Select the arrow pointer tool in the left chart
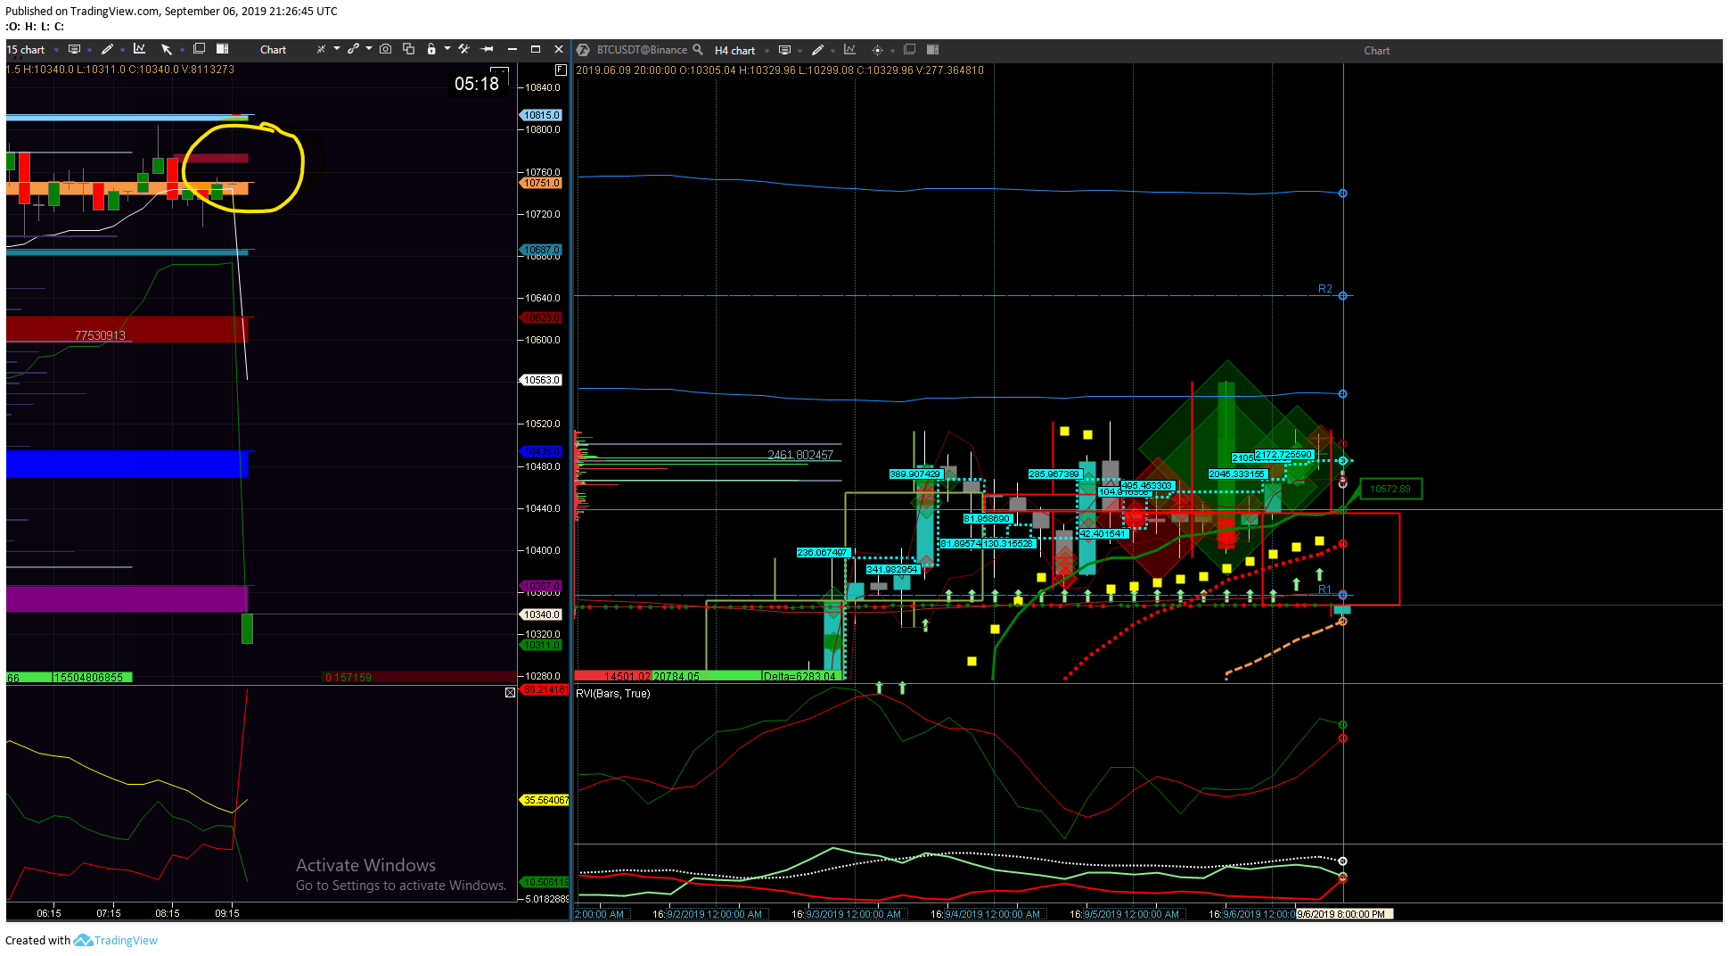Screen dimensions: 1730x956 [167, 50]
